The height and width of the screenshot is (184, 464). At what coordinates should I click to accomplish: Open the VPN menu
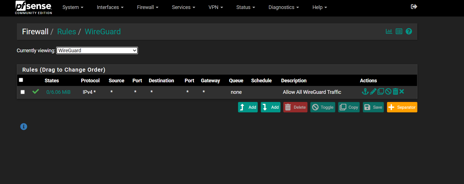point(216,7)
